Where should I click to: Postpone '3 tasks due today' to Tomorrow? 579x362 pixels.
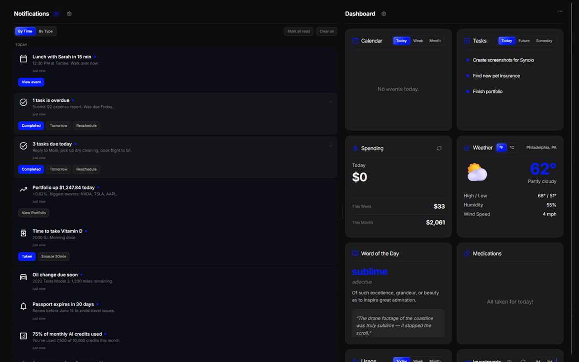(x=58, y=169)
